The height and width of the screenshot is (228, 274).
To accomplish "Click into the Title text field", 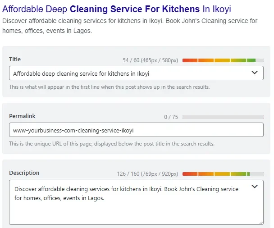I will [x=126, y=73].
